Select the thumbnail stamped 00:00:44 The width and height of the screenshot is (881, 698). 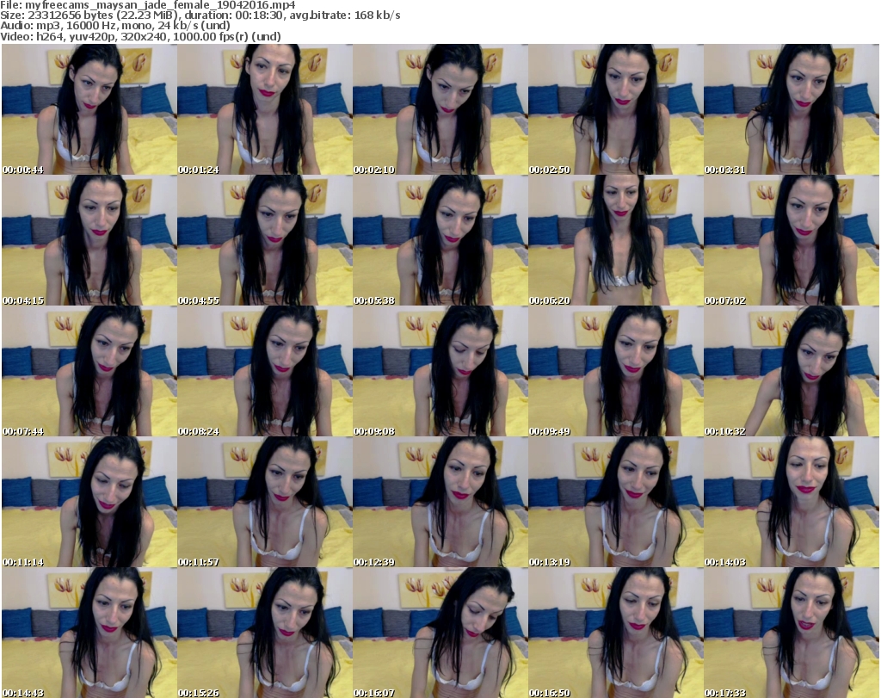pos(89,109)
